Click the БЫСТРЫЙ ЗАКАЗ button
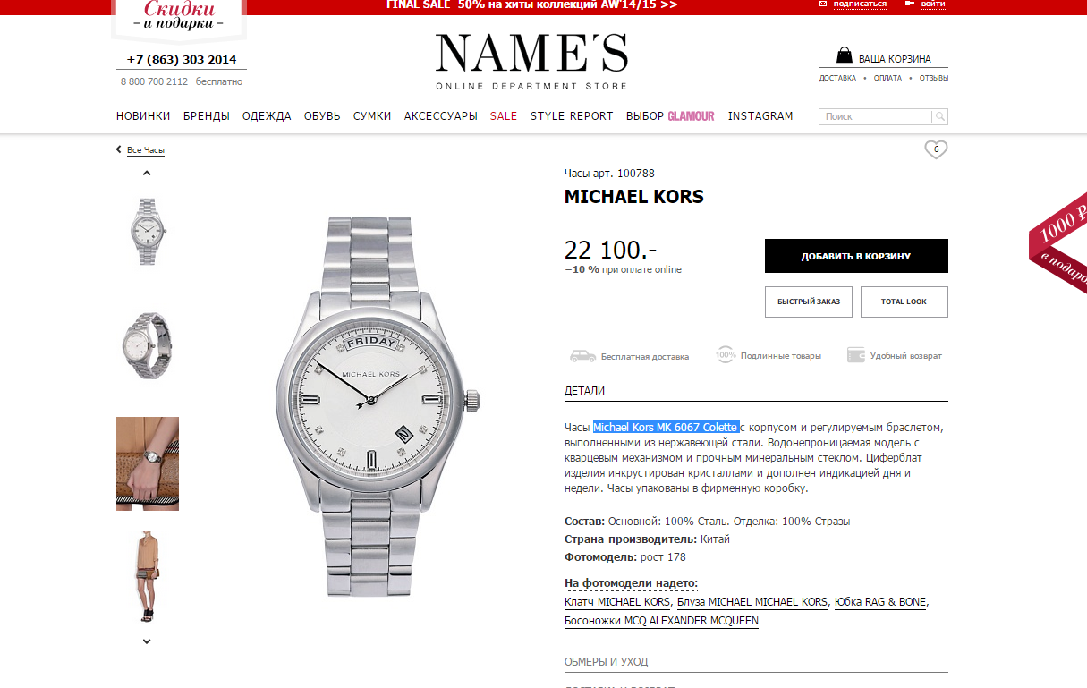Viewport: 1087px width, 688px height. tap(809, 302)
